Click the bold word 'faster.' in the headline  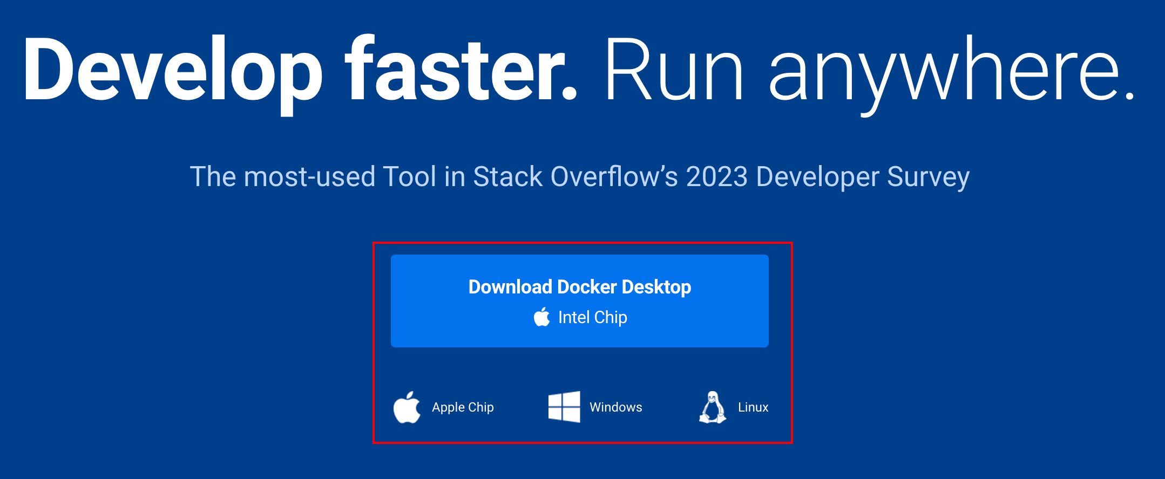(x=462, y=70)
